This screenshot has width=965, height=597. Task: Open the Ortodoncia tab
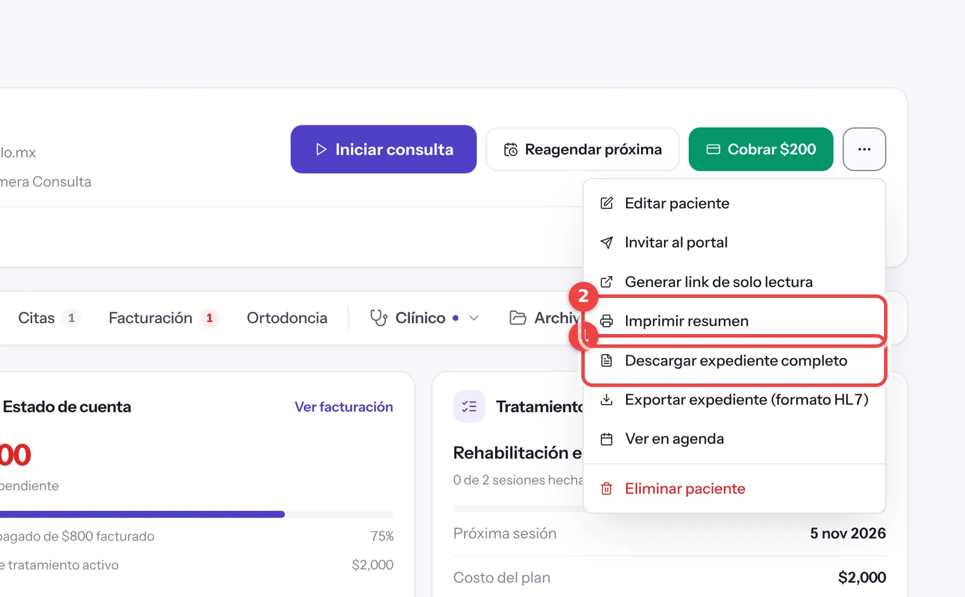pos(287,318)
